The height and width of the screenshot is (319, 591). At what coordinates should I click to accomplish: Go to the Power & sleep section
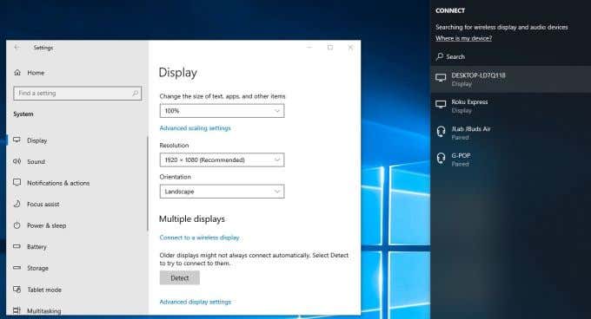(x=76, y=225)
